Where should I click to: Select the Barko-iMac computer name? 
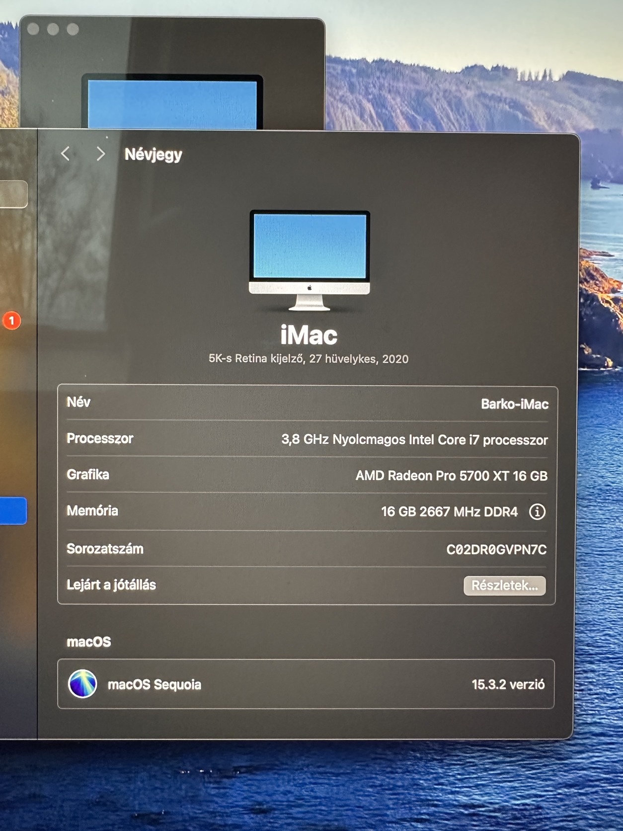(514, 404)
